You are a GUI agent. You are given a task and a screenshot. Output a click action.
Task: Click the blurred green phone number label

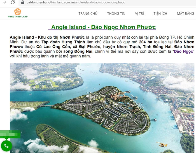[10, 134]
